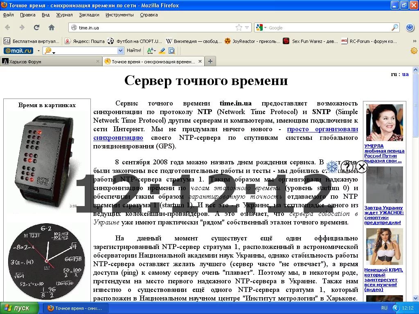Click the mail.ru @ search icon

coord(48,50)
